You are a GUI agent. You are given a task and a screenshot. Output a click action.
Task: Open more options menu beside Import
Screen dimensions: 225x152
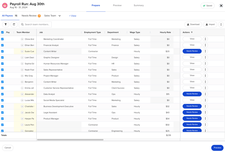point(221,25)
